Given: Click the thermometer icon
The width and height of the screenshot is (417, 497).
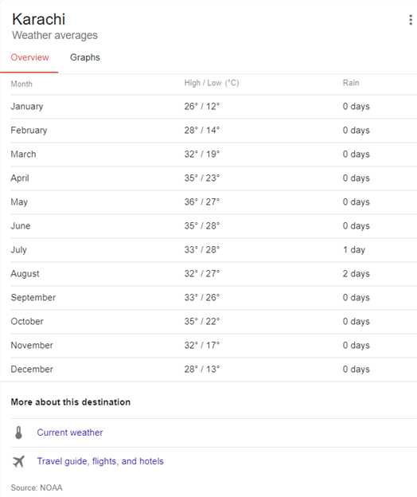Looking at the screenshot, I should tap(18, 432).
